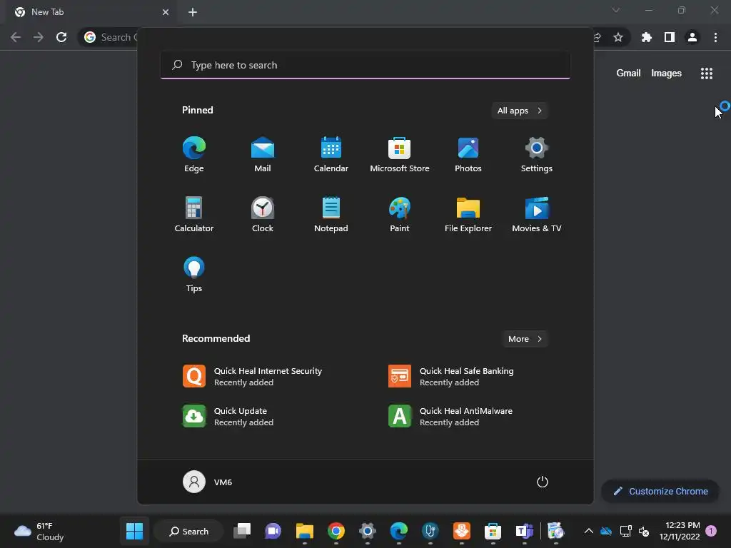This screenshot has width=731, height=548.
Task: Open the File Explorer taskbar icon
Action: point(304,531)
